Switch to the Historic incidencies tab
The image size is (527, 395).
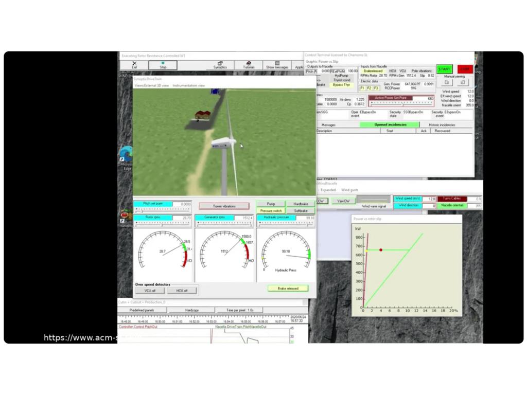(x=442, y=125)
